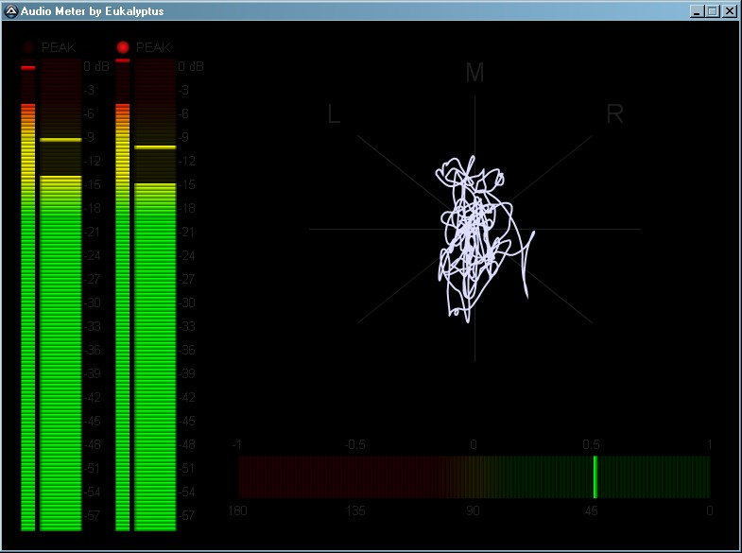Screen dimensions: 742x553
Task: Toggle the unlit left-channel PEAK indicator
Action: point(28,47)
